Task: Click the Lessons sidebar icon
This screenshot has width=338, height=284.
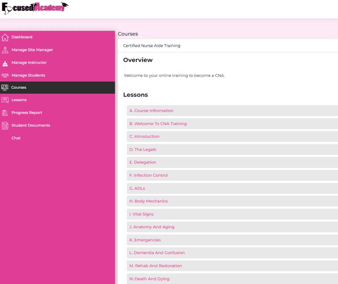Action: point(5,100)
